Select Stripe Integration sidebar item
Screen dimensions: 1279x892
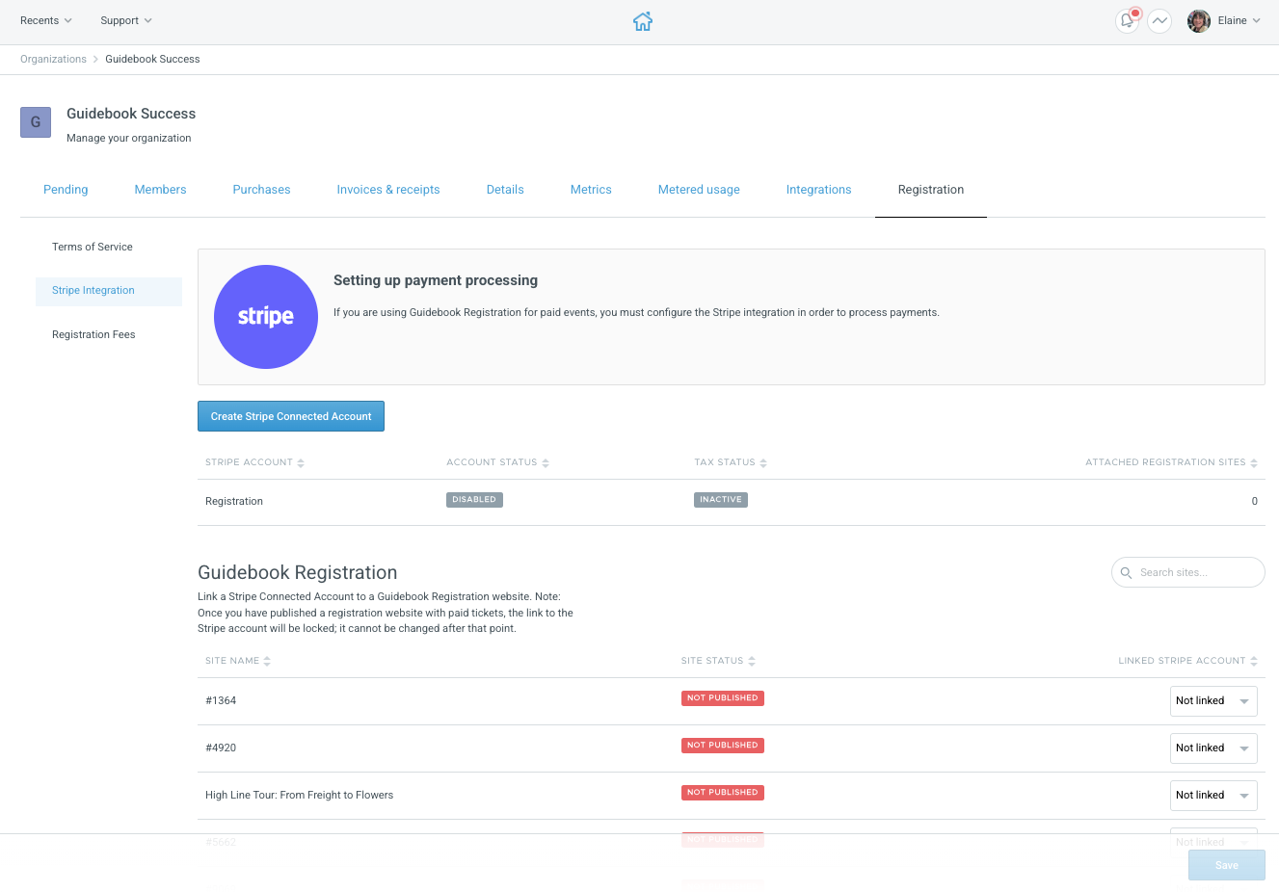point(109,292)
